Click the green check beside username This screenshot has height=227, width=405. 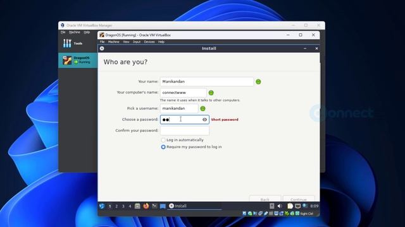pyautogui.click(x=202, y=108)
